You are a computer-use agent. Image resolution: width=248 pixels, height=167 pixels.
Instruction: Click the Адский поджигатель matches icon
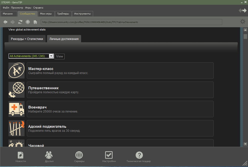[x=17, y=128]
